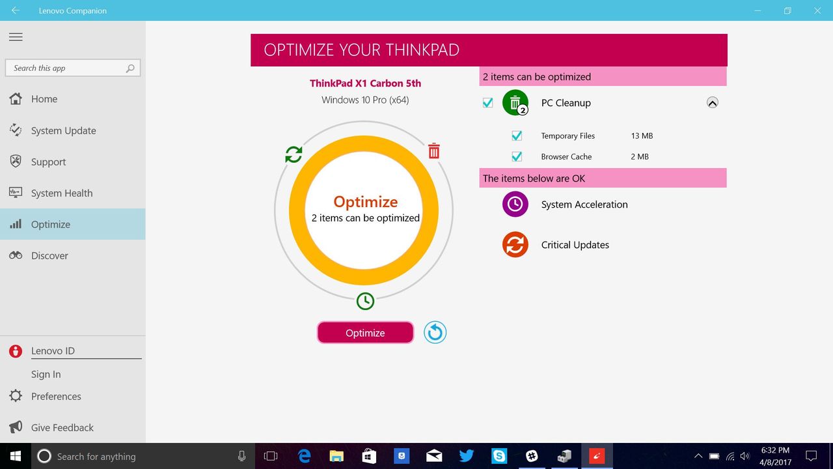Open Slack from the taskbar

click(532, 456)
